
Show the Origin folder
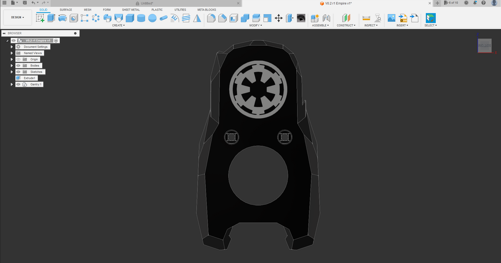pyautogui.click(x=18, y=59)
